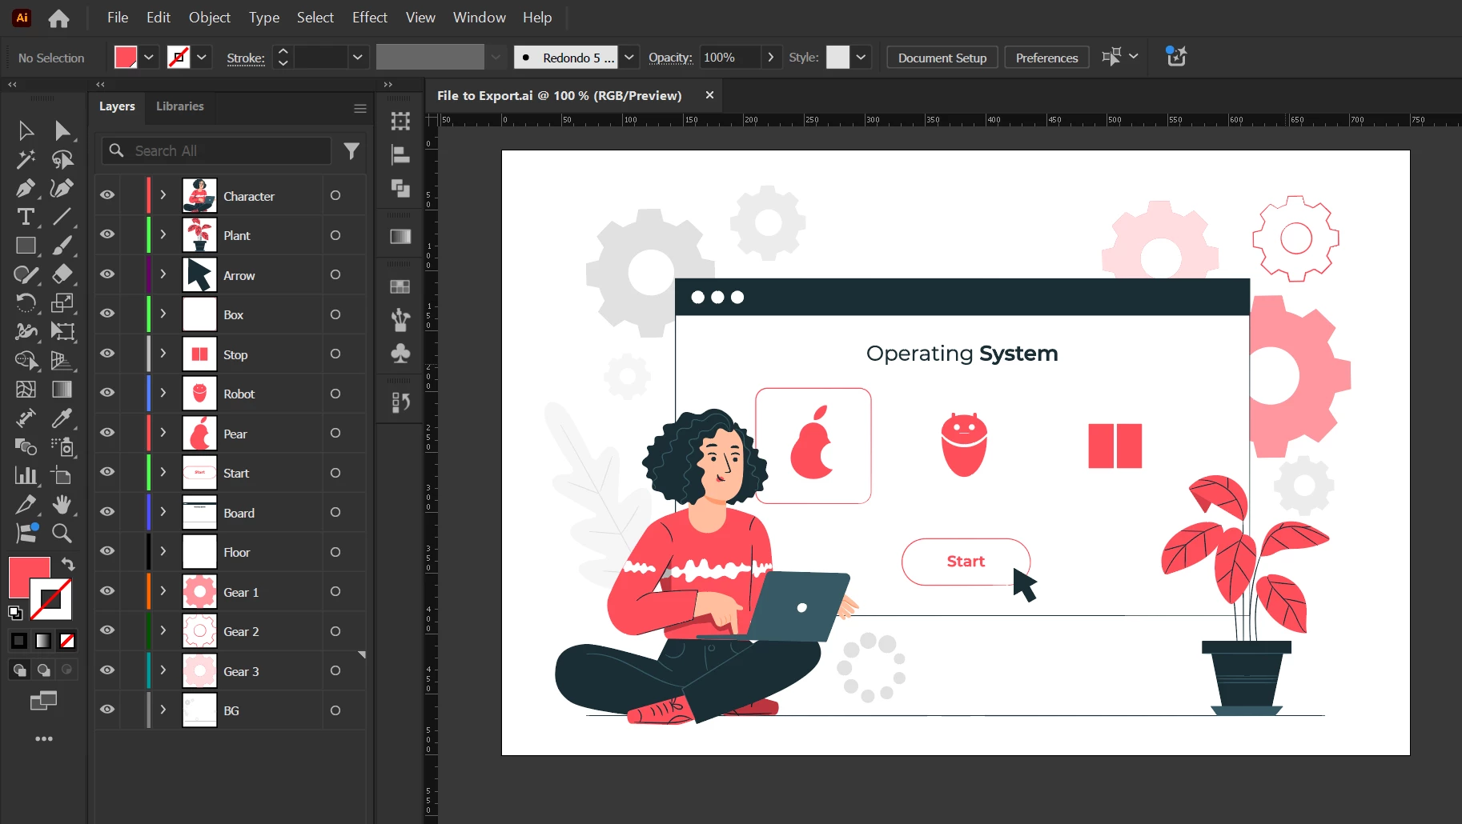Image resolution: width=1462 pixels, height=824 pixels.
Task: Open the Layers panel options menu
Action: click(x=360, y=108)
